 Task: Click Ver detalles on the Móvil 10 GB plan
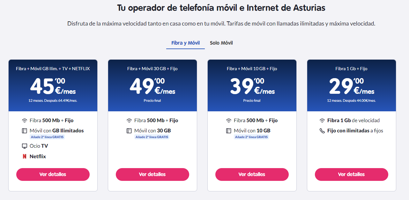pyautogui.click(x=252, y=174)
